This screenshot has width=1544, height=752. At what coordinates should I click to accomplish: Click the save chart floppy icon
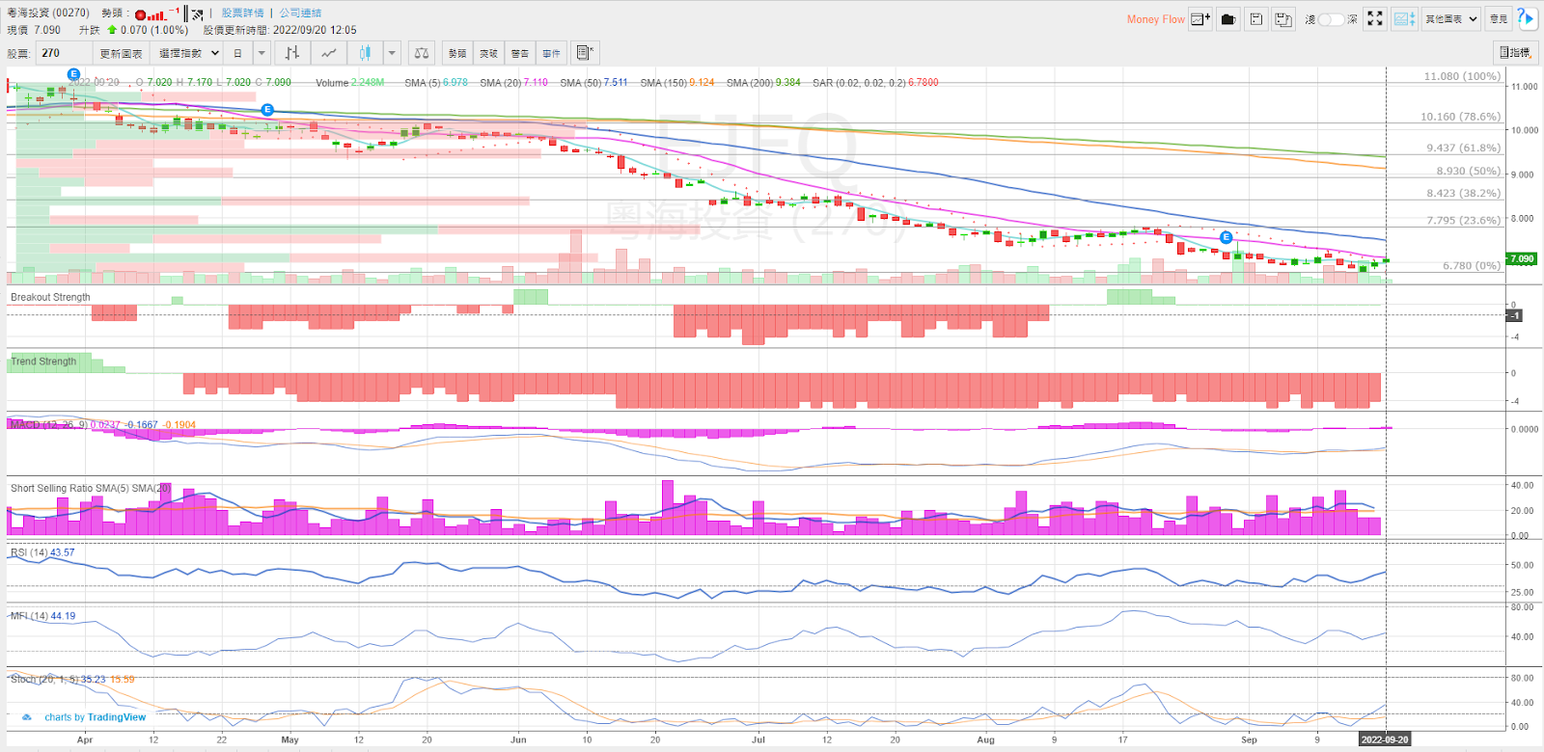pyautogui.click(x=1256, y=18)
